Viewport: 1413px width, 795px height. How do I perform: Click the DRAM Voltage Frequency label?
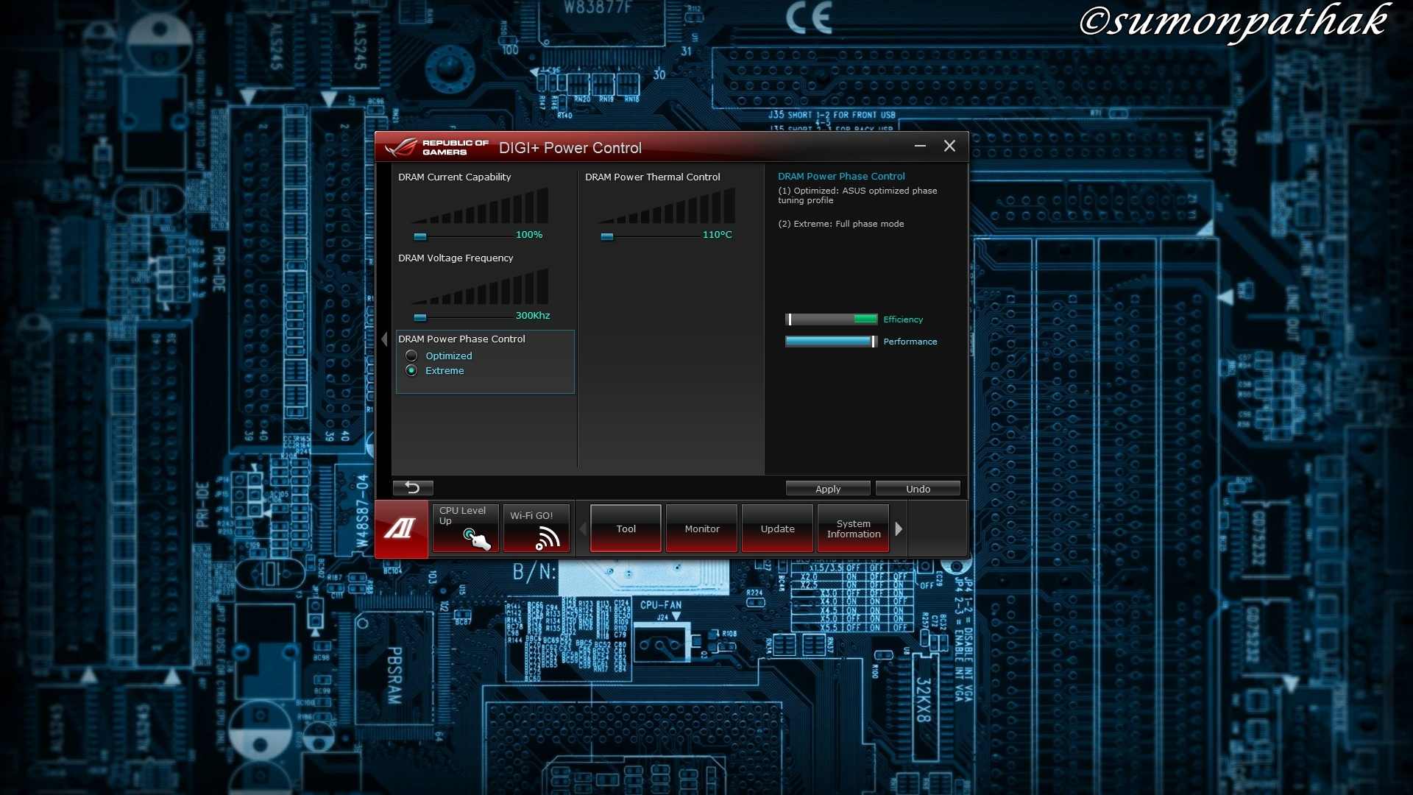456,258
